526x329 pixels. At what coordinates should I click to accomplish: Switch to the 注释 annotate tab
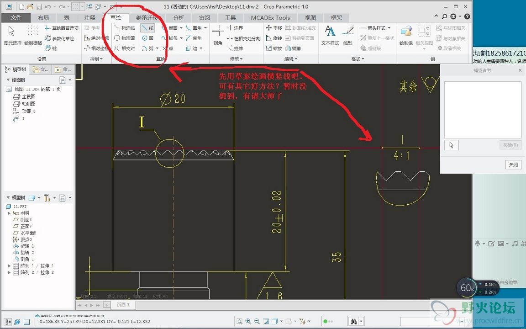click(x=90, y=18)
